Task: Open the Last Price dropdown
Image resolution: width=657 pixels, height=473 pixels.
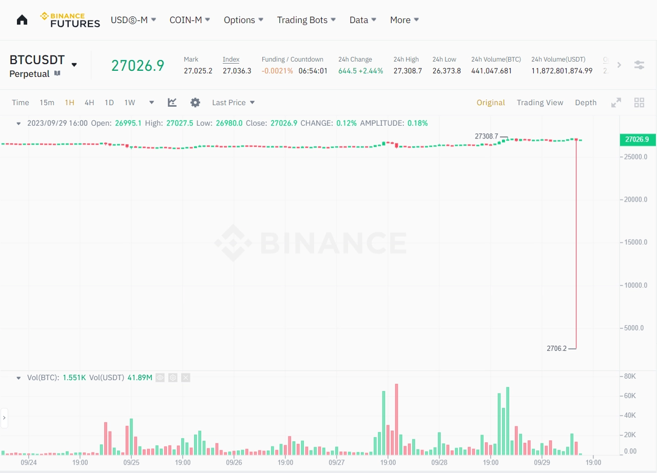Action: (x=233, y=102)
